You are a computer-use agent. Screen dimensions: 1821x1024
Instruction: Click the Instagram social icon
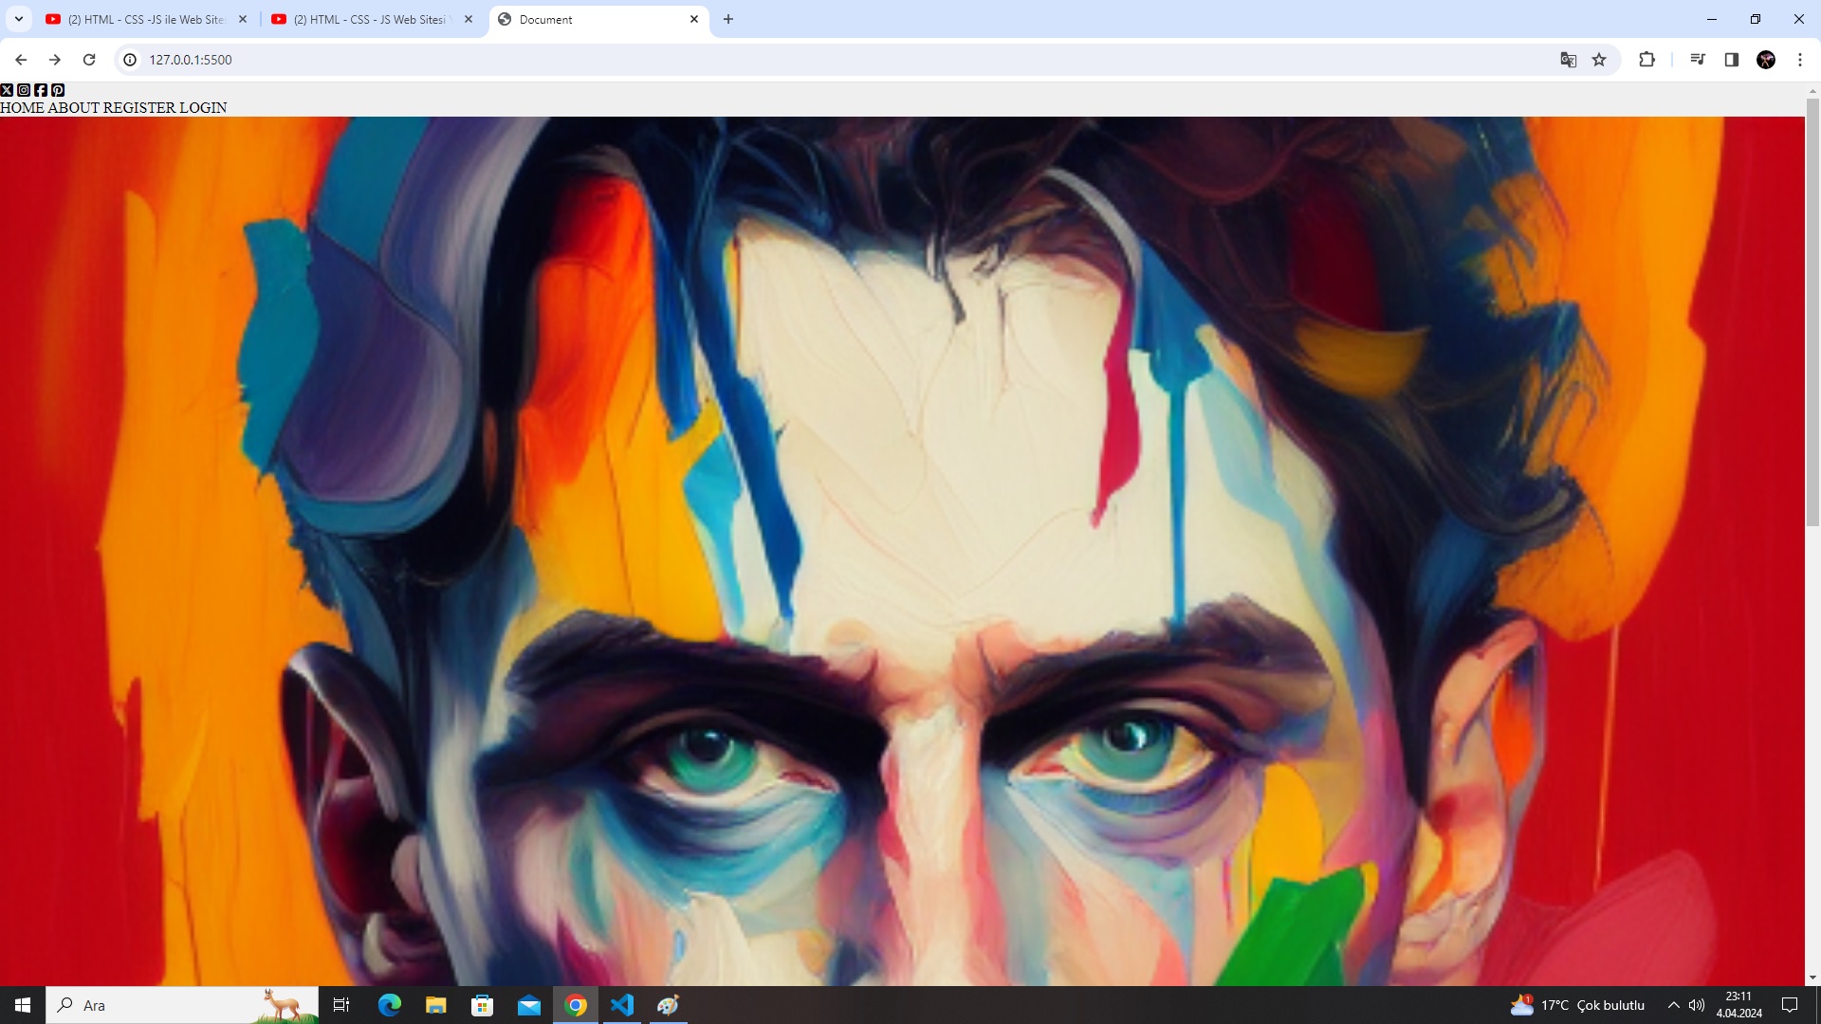24,90
